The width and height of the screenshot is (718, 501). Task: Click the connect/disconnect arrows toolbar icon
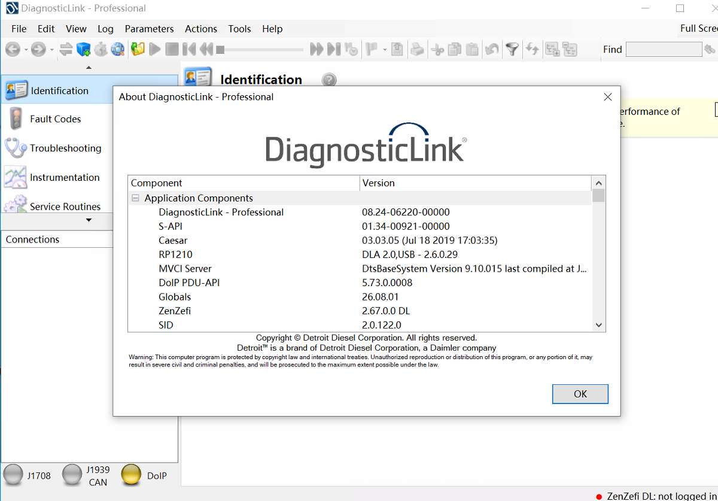coord(66,49)
